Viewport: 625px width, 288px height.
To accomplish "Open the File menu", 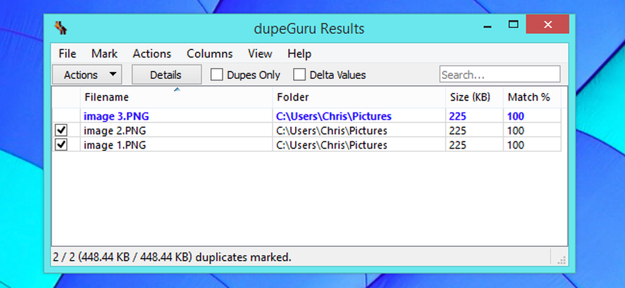I will pyautogui.click(x=67, y=54).
